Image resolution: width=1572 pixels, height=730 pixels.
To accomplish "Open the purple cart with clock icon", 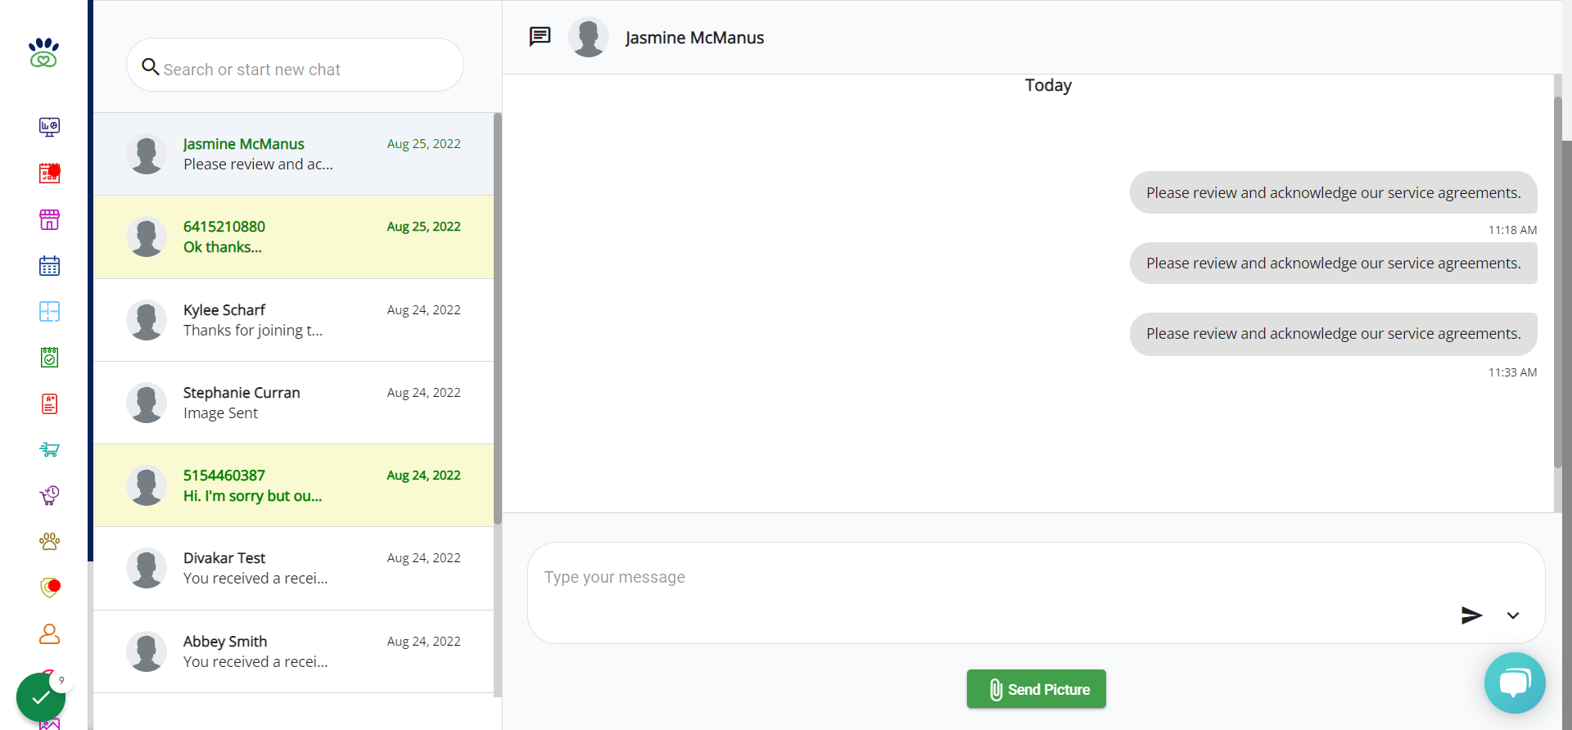I will pyautogui.click(x=49, y=495).
